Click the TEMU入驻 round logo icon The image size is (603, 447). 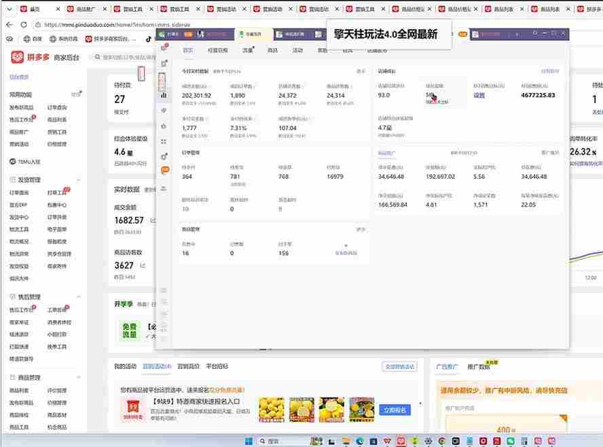click(x=13, y=161)
